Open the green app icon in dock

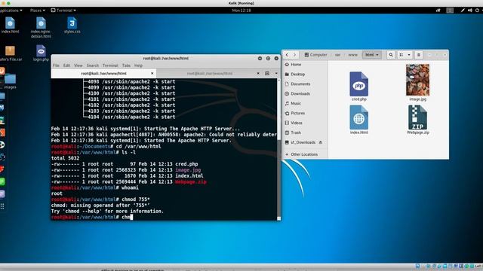(x=2, y=181)
